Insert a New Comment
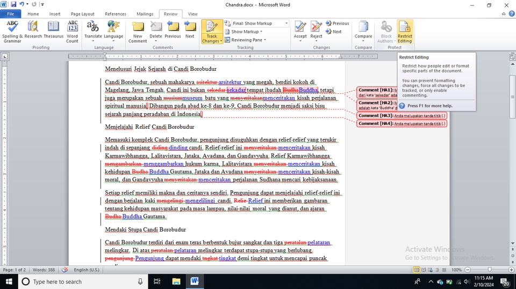This screenshot has height=289, width=516. tap(138, 32)
